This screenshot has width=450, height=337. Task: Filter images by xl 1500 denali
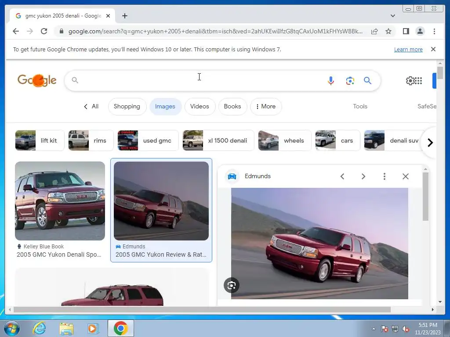[218, 140]
